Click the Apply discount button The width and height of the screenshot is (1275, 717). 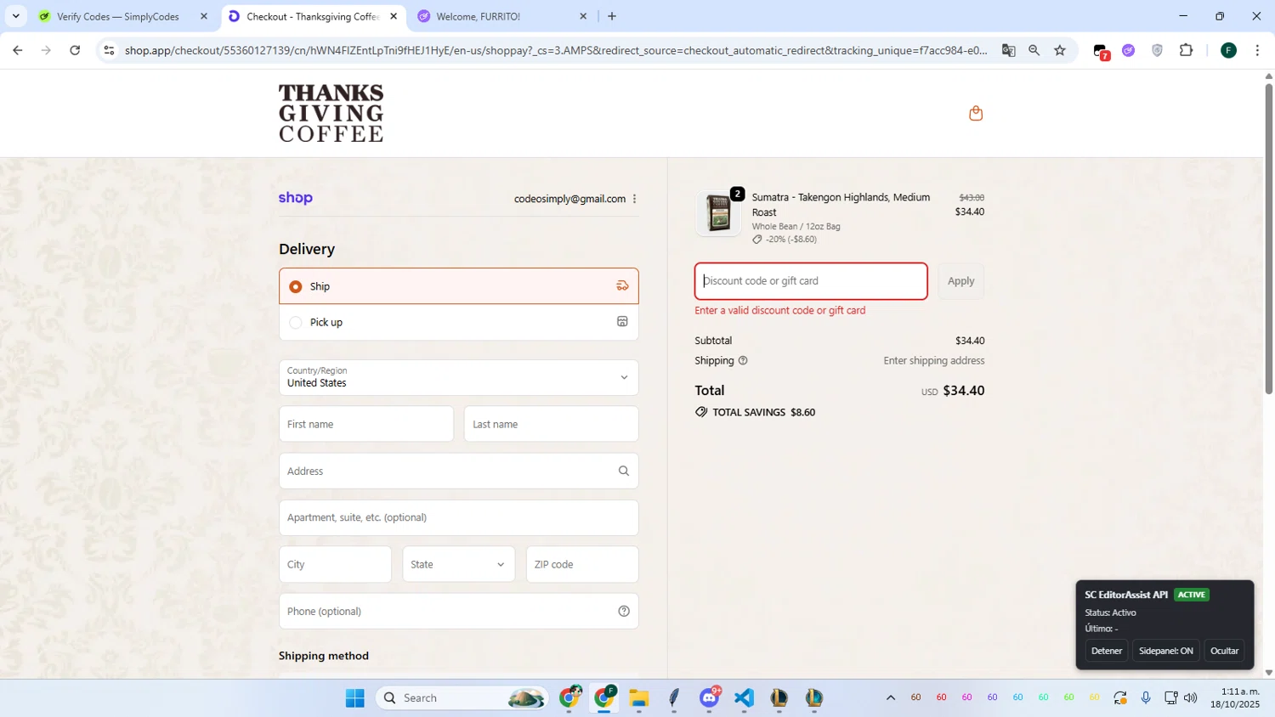coord(960,281)
